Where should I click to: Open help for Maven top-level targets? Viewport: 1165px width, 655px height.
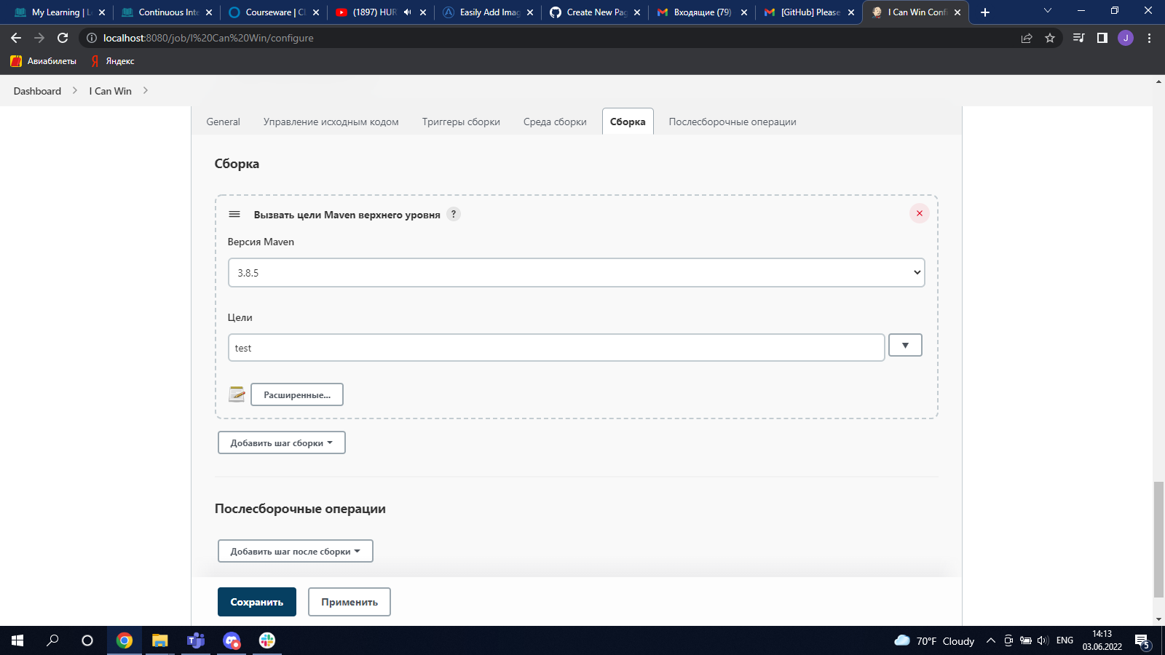(454, 214)
